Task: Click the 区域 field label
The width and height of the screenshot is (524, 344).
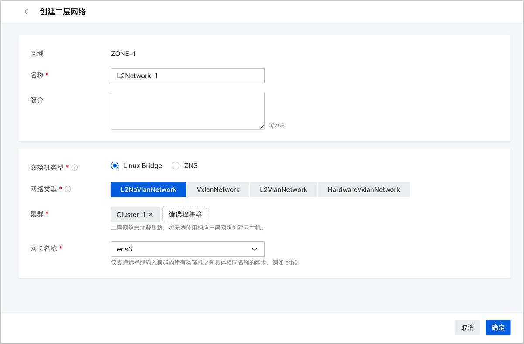Action: (x=37, y=54)
